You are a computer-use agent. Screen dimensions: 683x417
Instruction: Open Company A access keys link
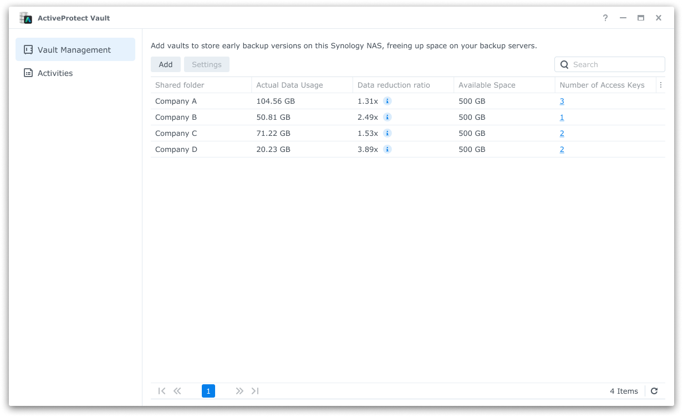[x=562, y=101]
